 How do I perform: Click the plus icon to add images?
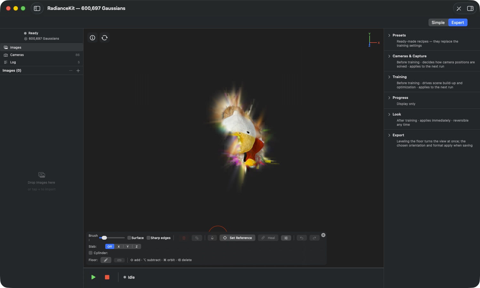tap(78, 71)
